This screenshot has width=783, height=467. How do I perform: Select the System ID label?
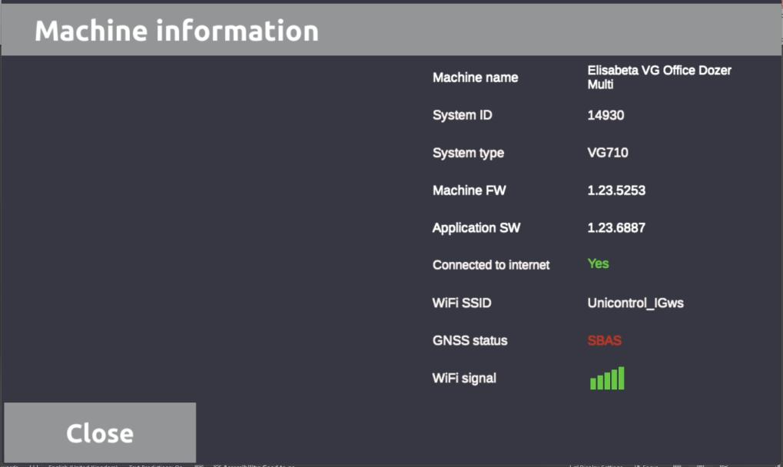pyautogui.click(x=462, y=115)
